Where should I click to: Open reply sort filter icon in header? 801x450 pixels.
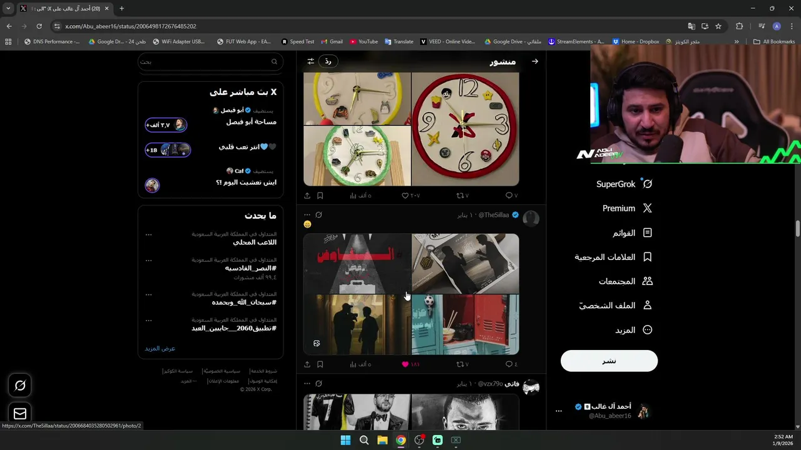(x=310, y=61)
